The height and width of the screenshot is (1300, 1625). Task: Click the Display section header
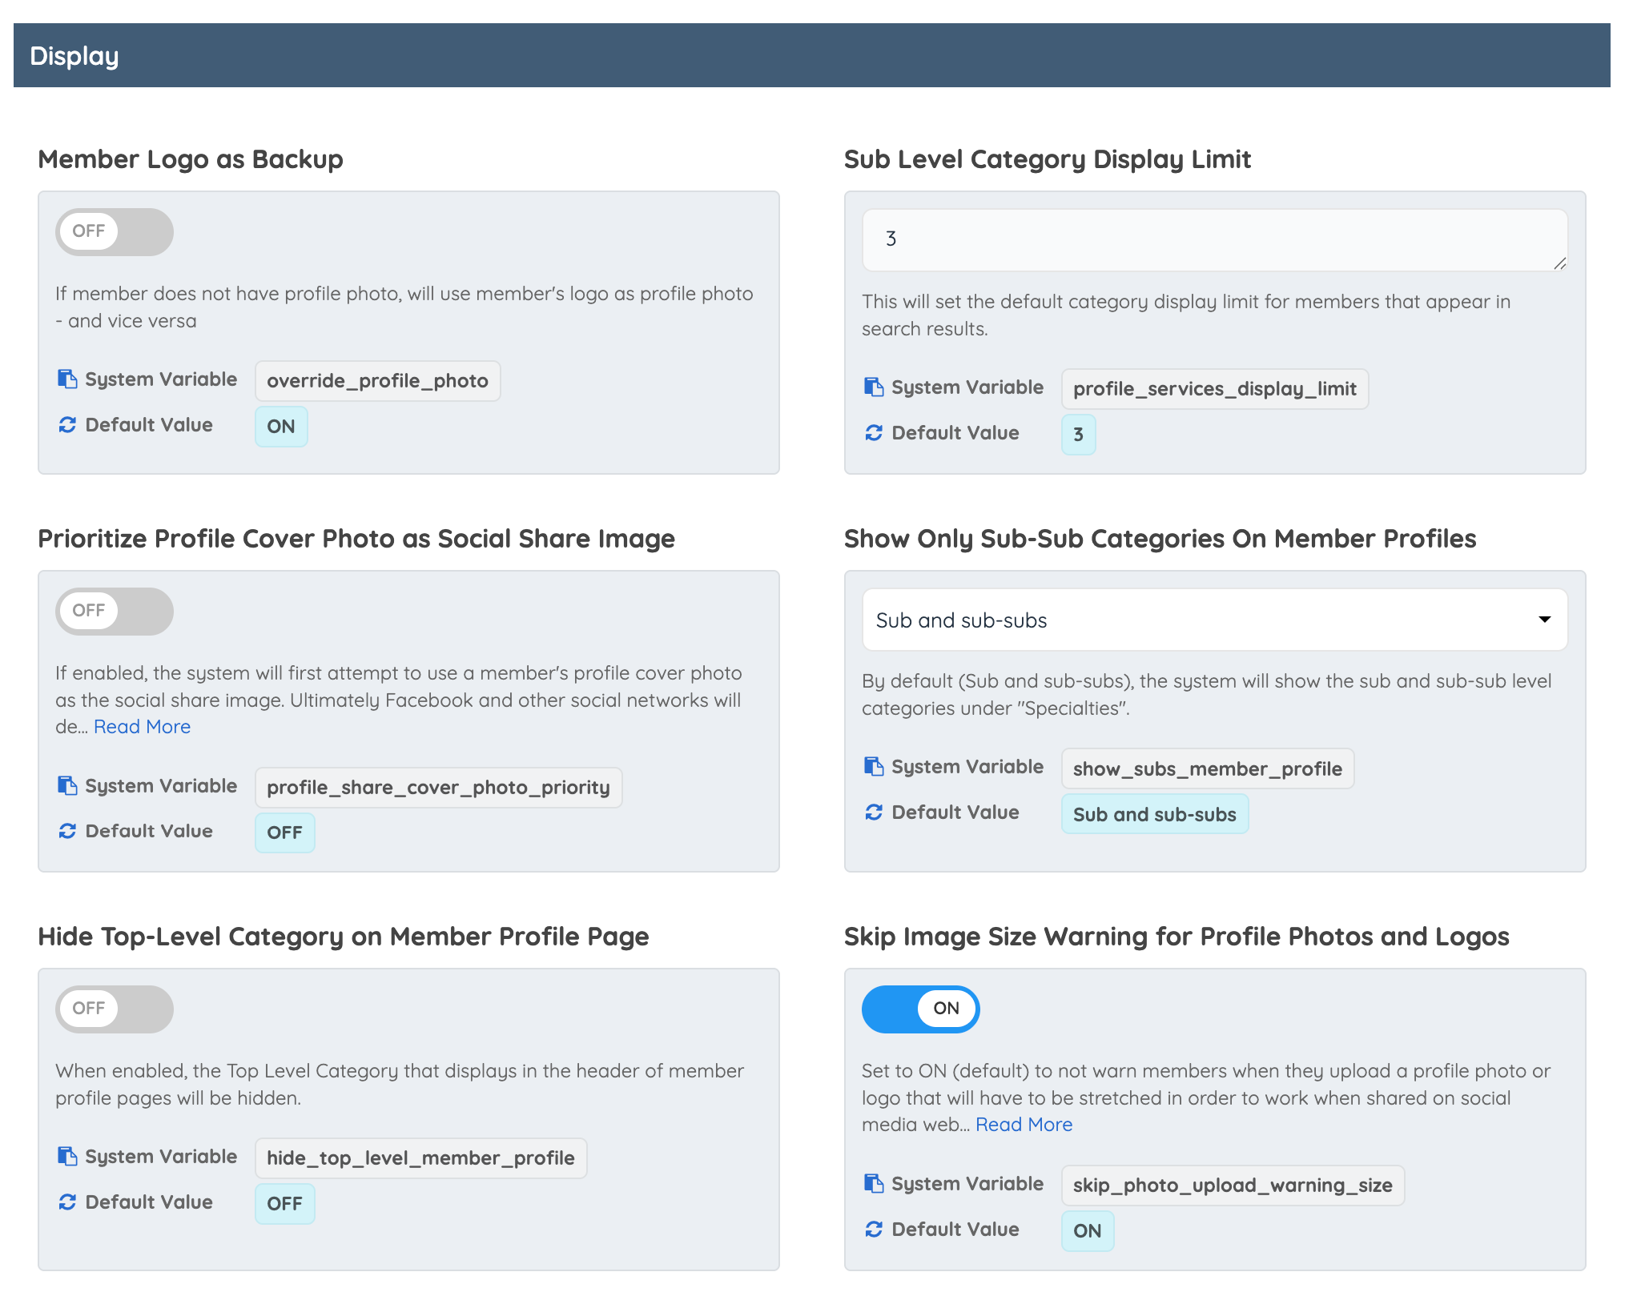pyautogui.click(x=811, y=55)
